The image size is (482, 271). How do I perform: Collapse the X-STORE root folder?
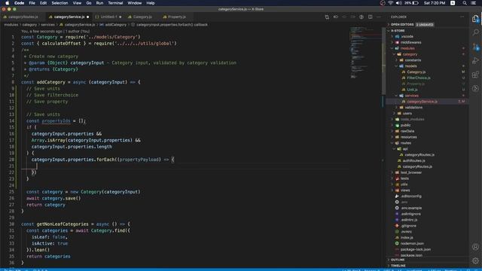[x=398, y=31]
